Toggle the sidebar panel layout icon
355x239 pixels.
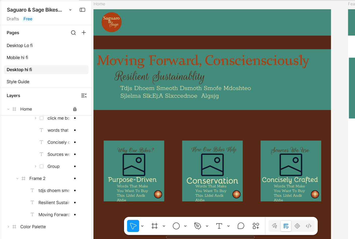click(x=82, y=10)
